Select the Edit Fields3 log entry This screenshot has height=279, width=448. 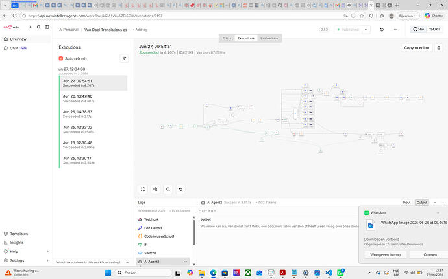coord(163,228)
